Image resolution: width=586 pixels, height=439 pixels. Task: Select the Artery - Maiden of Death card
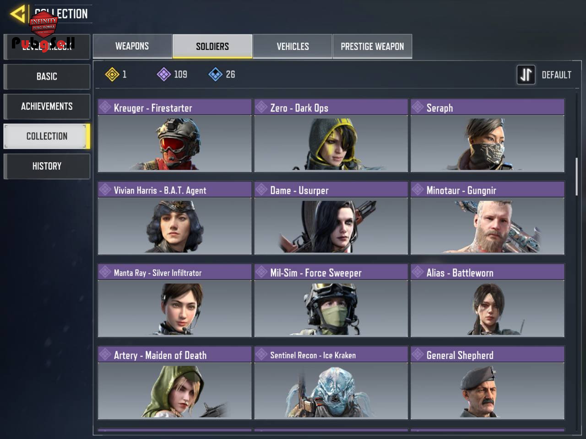(x=175, y=383)
